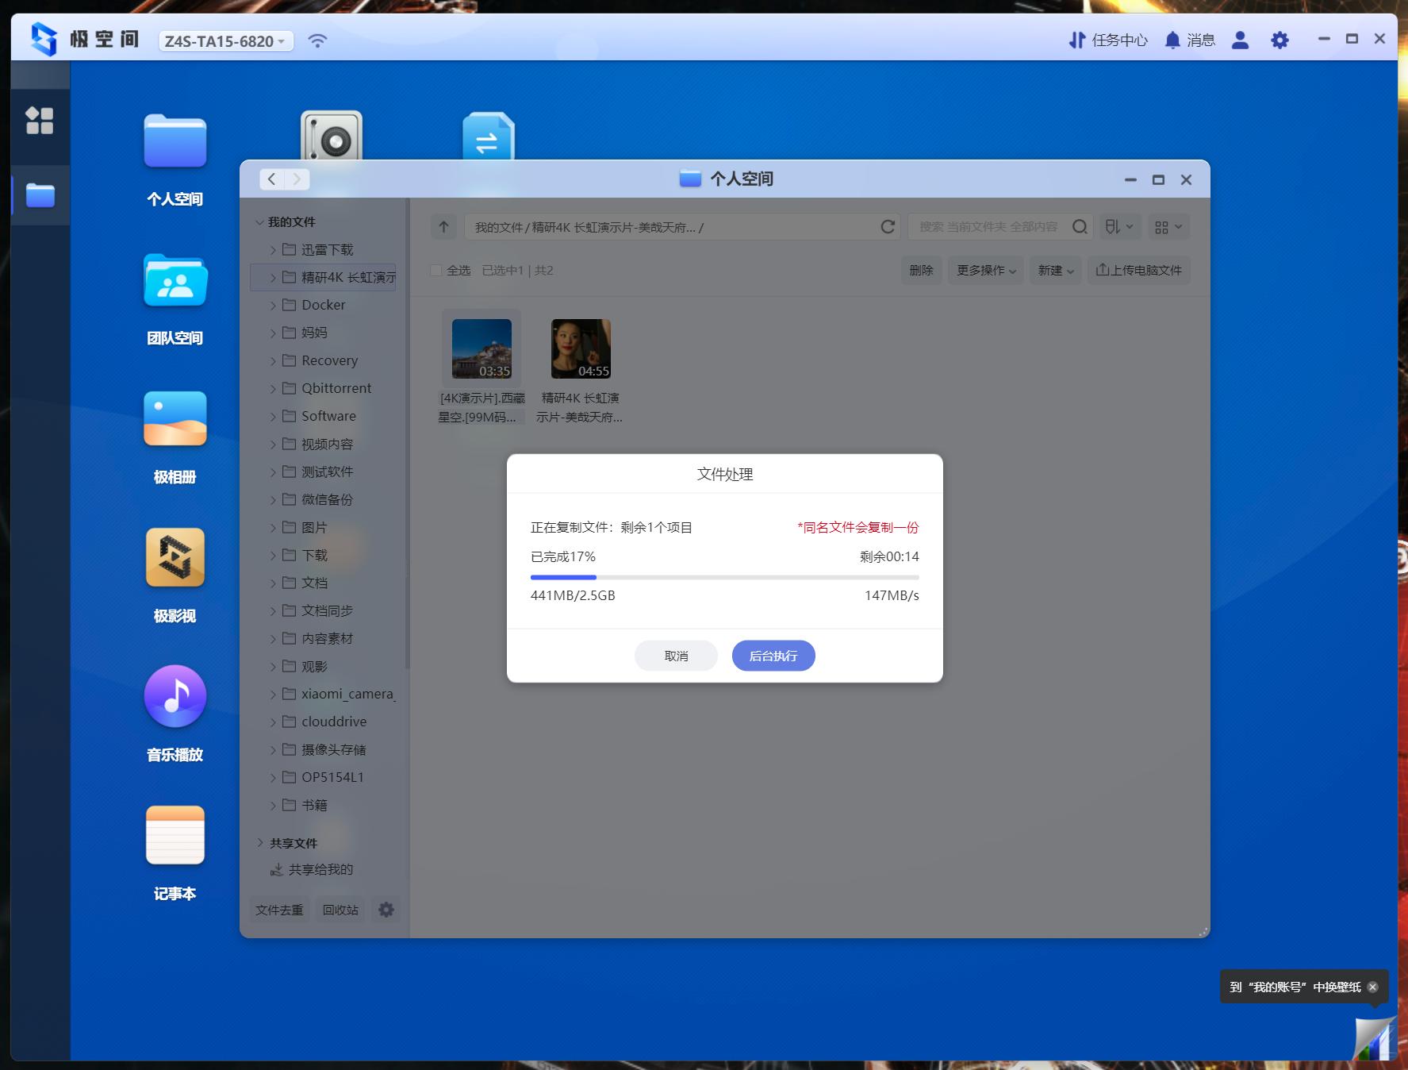Check the 全选 select-all checkbox
The image size is (1408, 1070).
435,271
